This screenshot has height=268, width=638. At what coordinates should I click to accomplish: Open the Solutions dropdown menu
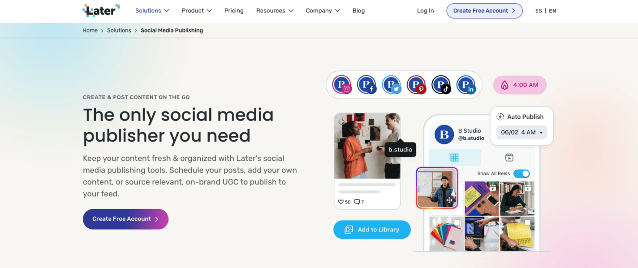click(152, 10)
